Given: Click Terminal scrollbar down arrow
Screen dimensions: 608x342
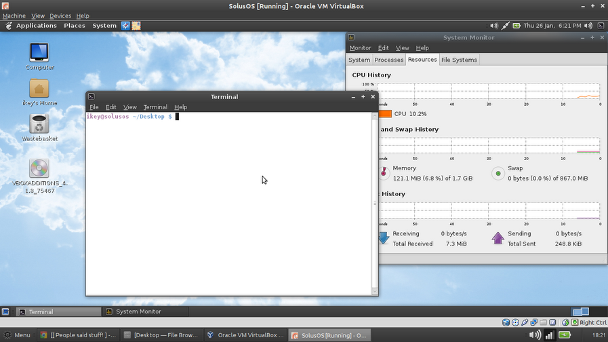Looking at the screenshot, I should point(375,291).
